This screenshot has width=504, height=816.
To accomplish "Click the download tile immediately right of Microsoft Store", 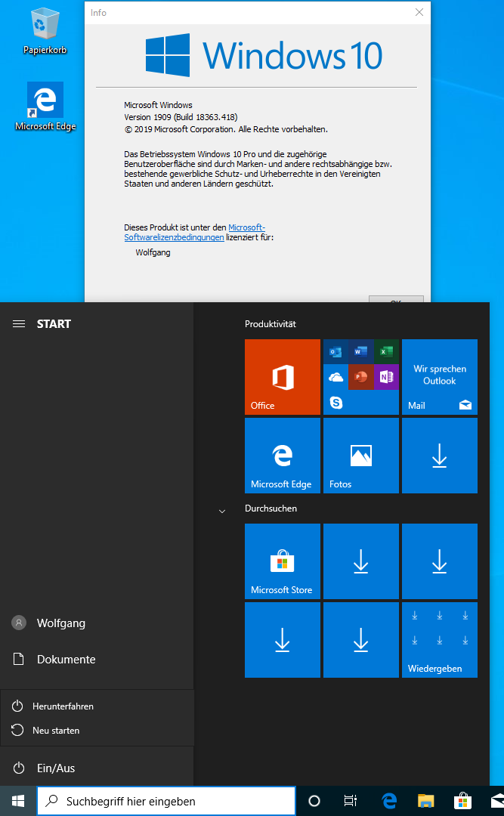I will click(361, 561).
